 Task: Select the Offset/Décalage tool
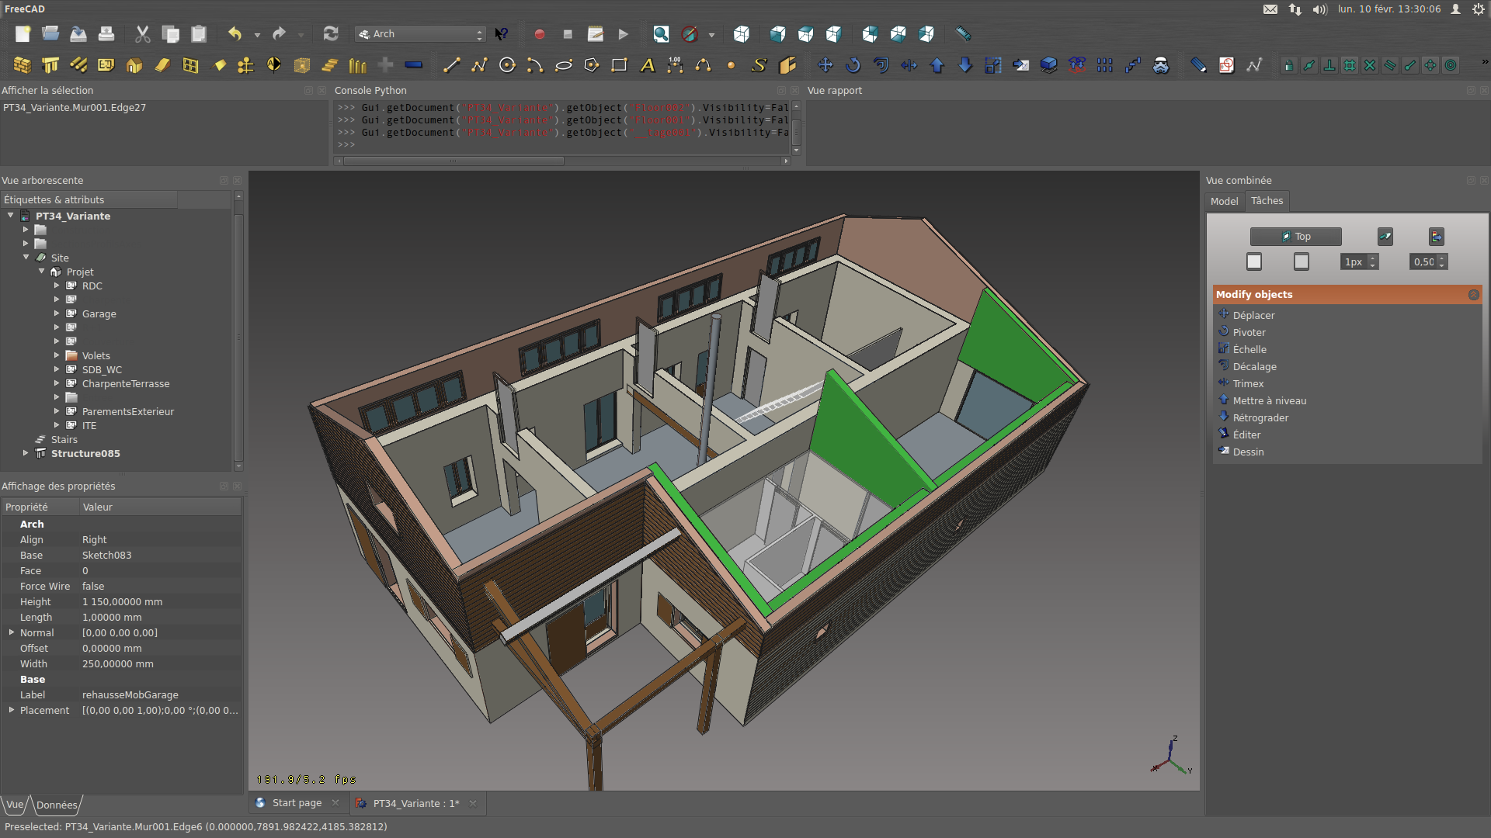pyautogui.click(x=1253, y=366)
